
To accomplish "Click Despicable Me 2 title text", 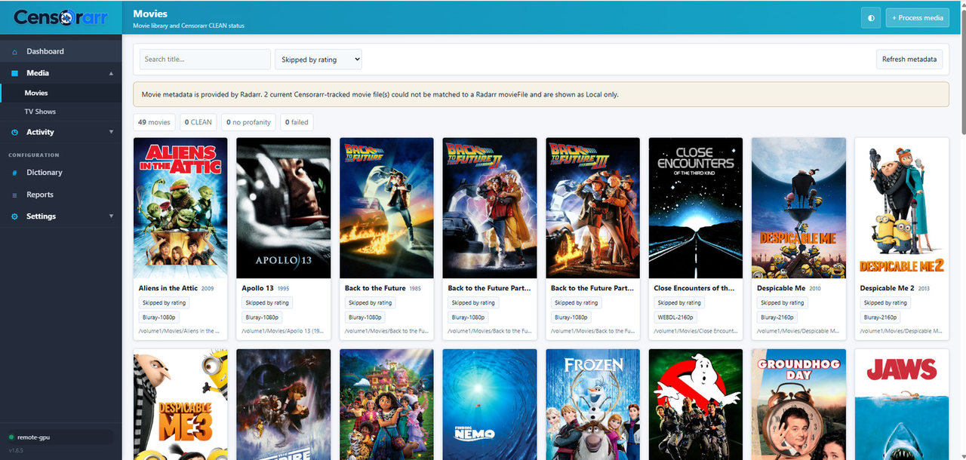I will coord(888,288).
